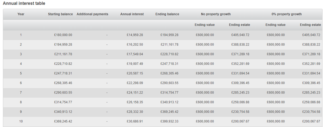Select the Annual interest column header
Image resolution: width=323 pixels, height=127 pixels.
[132, 14]
